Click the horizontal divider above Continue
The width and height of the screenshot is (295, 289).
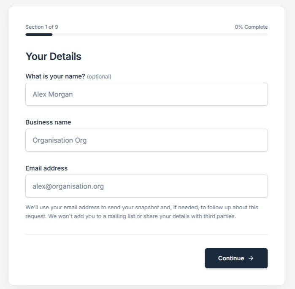click(146, 234)
